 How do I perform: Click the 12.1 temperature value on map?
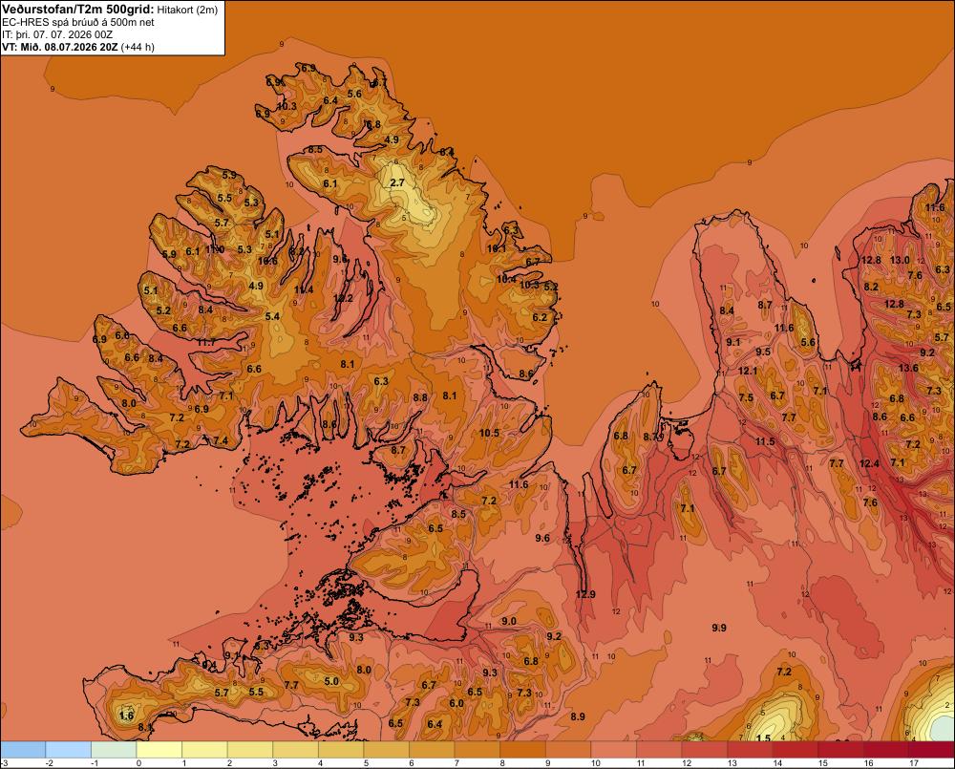pos(748,371)
